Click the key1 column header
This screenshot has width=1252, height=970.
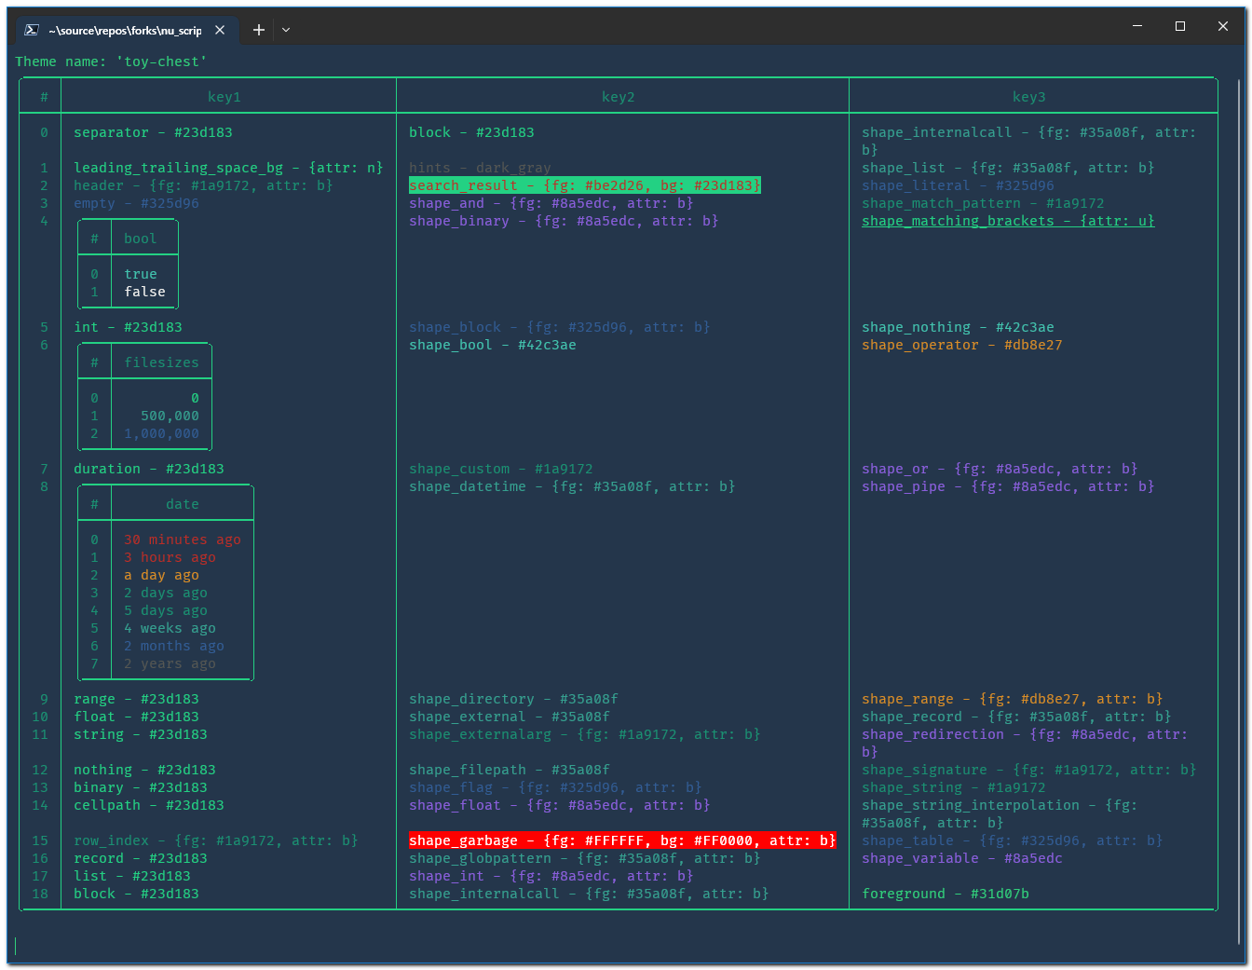coord(225,97)
